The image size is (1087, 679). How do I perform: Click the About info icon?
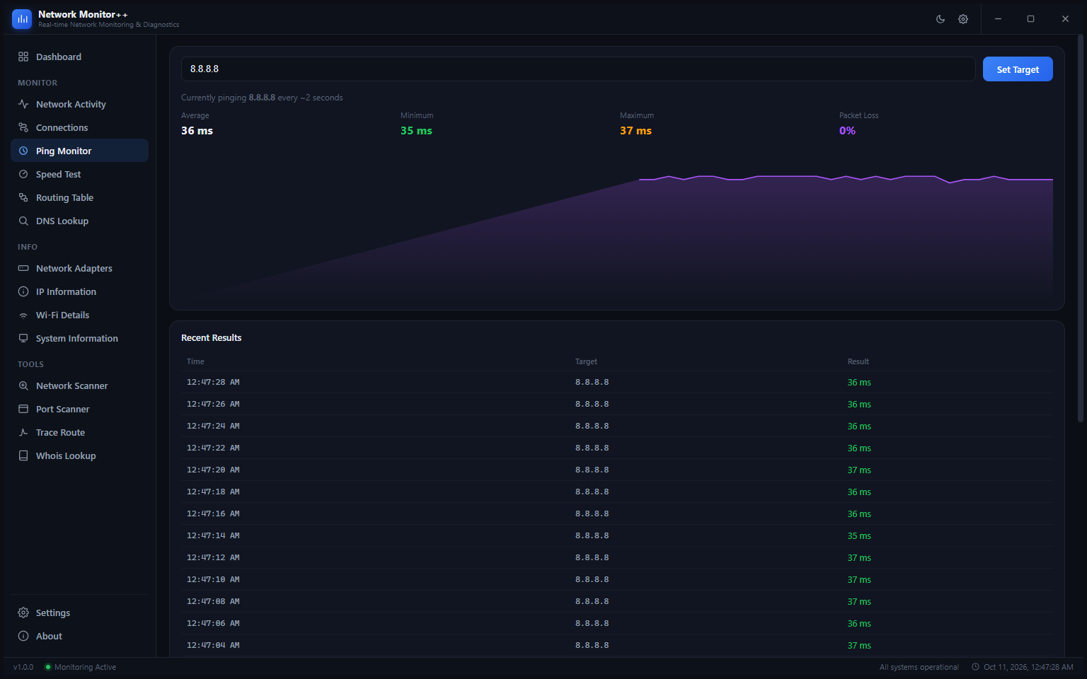[23, 636]
